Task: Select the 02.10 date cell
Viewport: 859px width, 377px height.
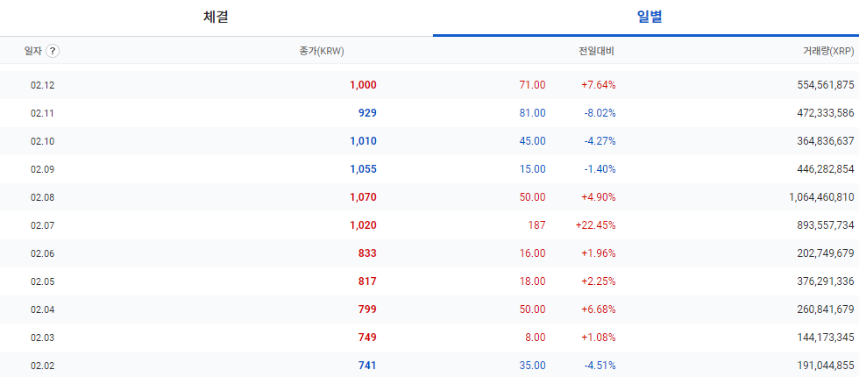Action: click(x=43, y=141)
